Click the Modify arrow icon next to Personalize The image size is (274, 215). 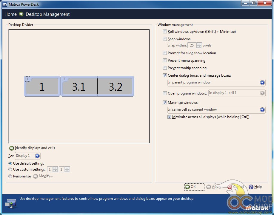coord(36,176)
